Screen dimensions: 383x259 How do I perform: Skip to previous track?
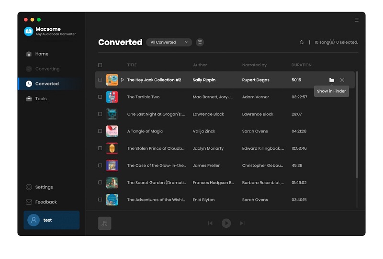(x=210, y=223)
